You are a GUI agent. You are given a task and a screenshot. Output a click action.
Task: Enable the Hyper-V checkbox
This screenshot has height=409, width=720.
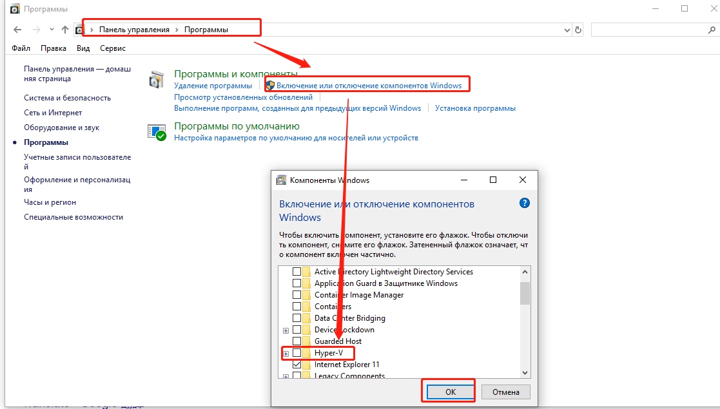(x=297, y=353)
